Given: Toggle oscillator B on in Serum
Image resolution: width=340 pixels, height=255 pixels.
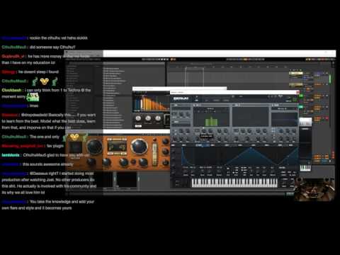Looking at the screenshot, I should click(x=234, y=105).
